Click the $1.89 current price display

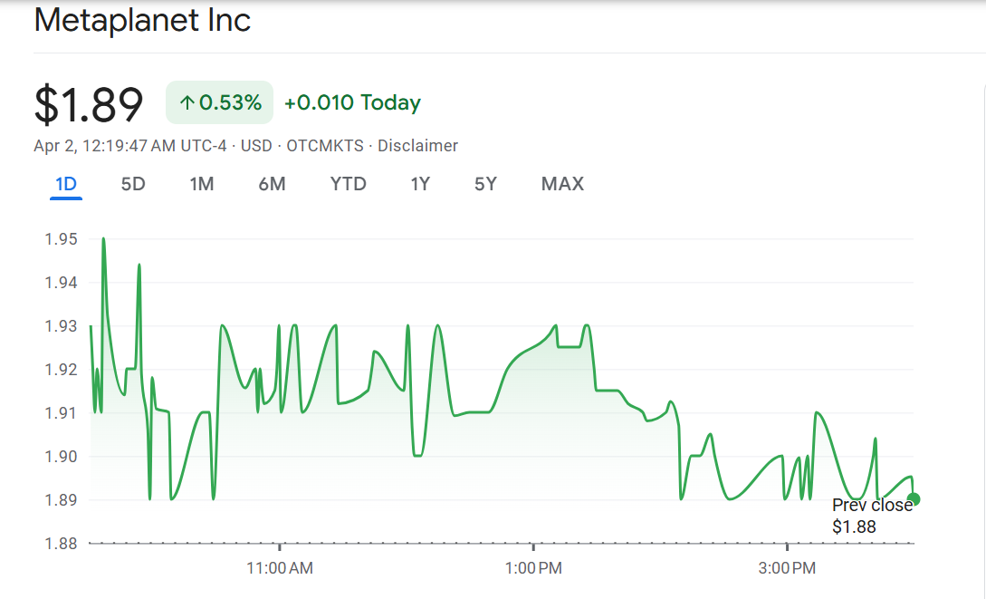click(x=88, y=102)
